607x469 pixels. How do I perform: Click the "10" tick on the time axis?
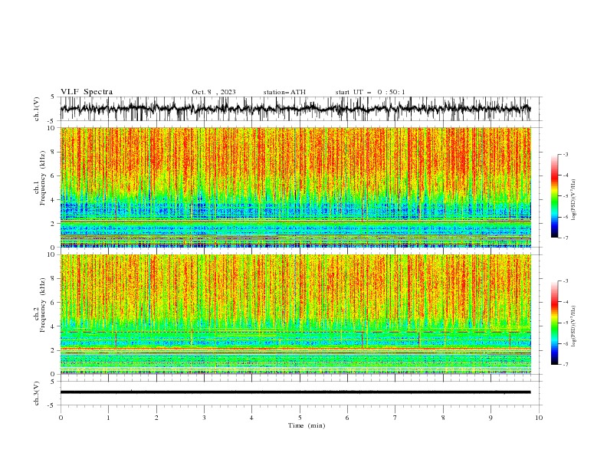pyautogui.click(x=539, y=418)
